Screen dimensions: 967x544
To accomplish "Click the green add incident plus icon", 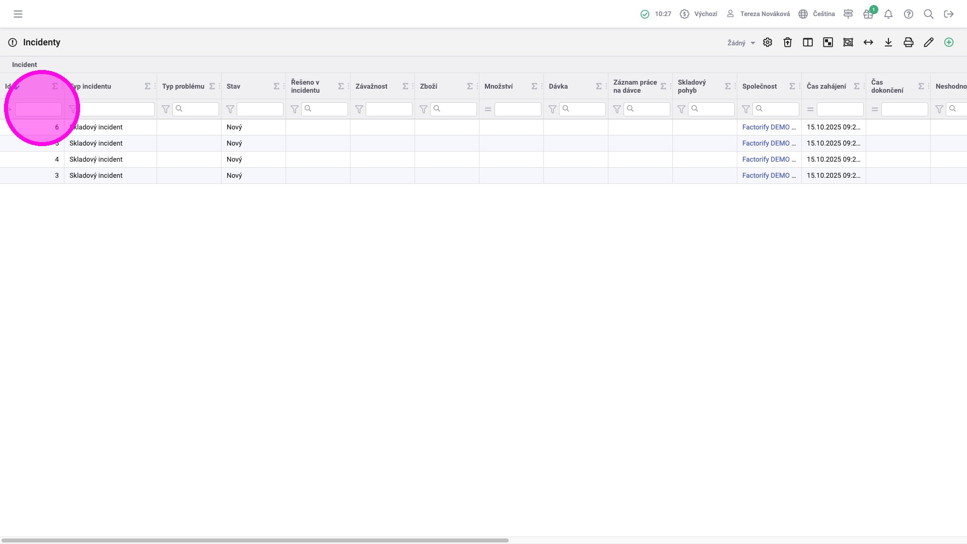I will point(949,42).
